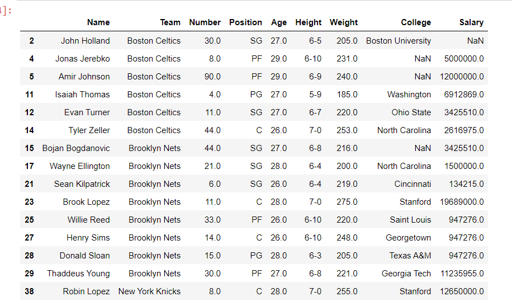Click the College column header

[x=416, y=22]
